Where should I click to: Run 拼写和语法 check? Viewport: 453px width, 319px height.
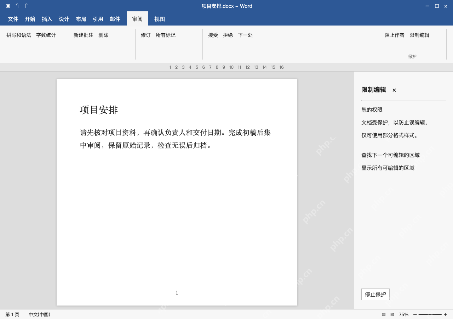19,35
